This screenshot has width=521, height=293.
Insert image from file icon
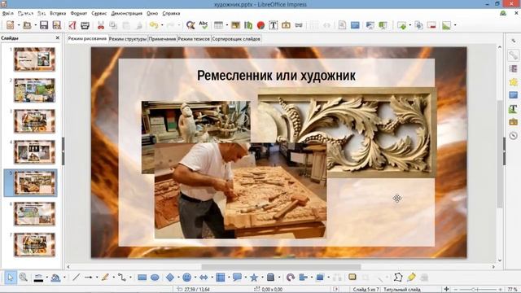pos(235,25)
